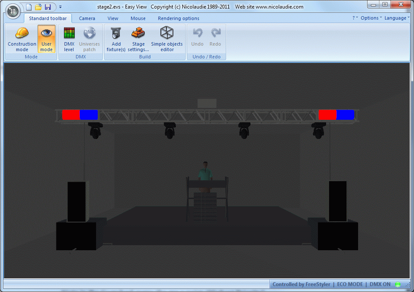Click the right blue LED bar segment

click(345, 115)
